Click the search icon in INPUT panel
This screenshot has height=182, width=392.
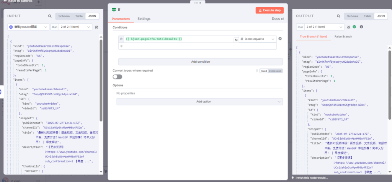(50, 16)
